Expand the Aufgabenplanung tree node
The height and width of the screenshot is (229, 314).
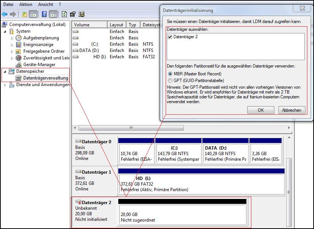click(x=12, y=38)
